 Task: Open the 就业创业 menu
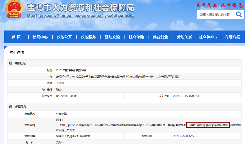point(161,37)
